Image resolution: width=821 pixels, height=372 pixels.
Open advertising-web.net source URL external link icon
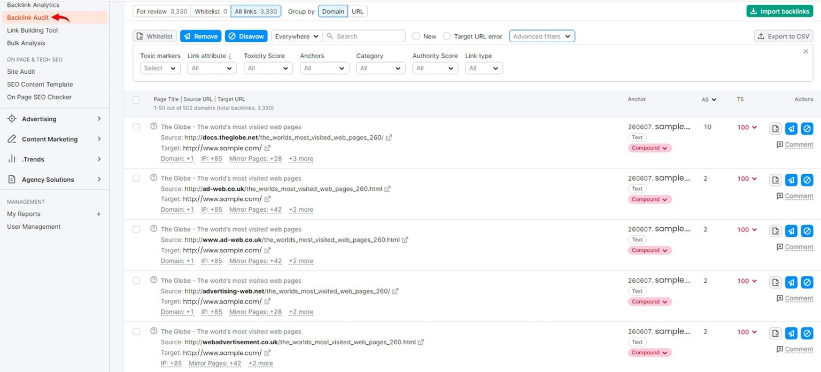point(396,291)
